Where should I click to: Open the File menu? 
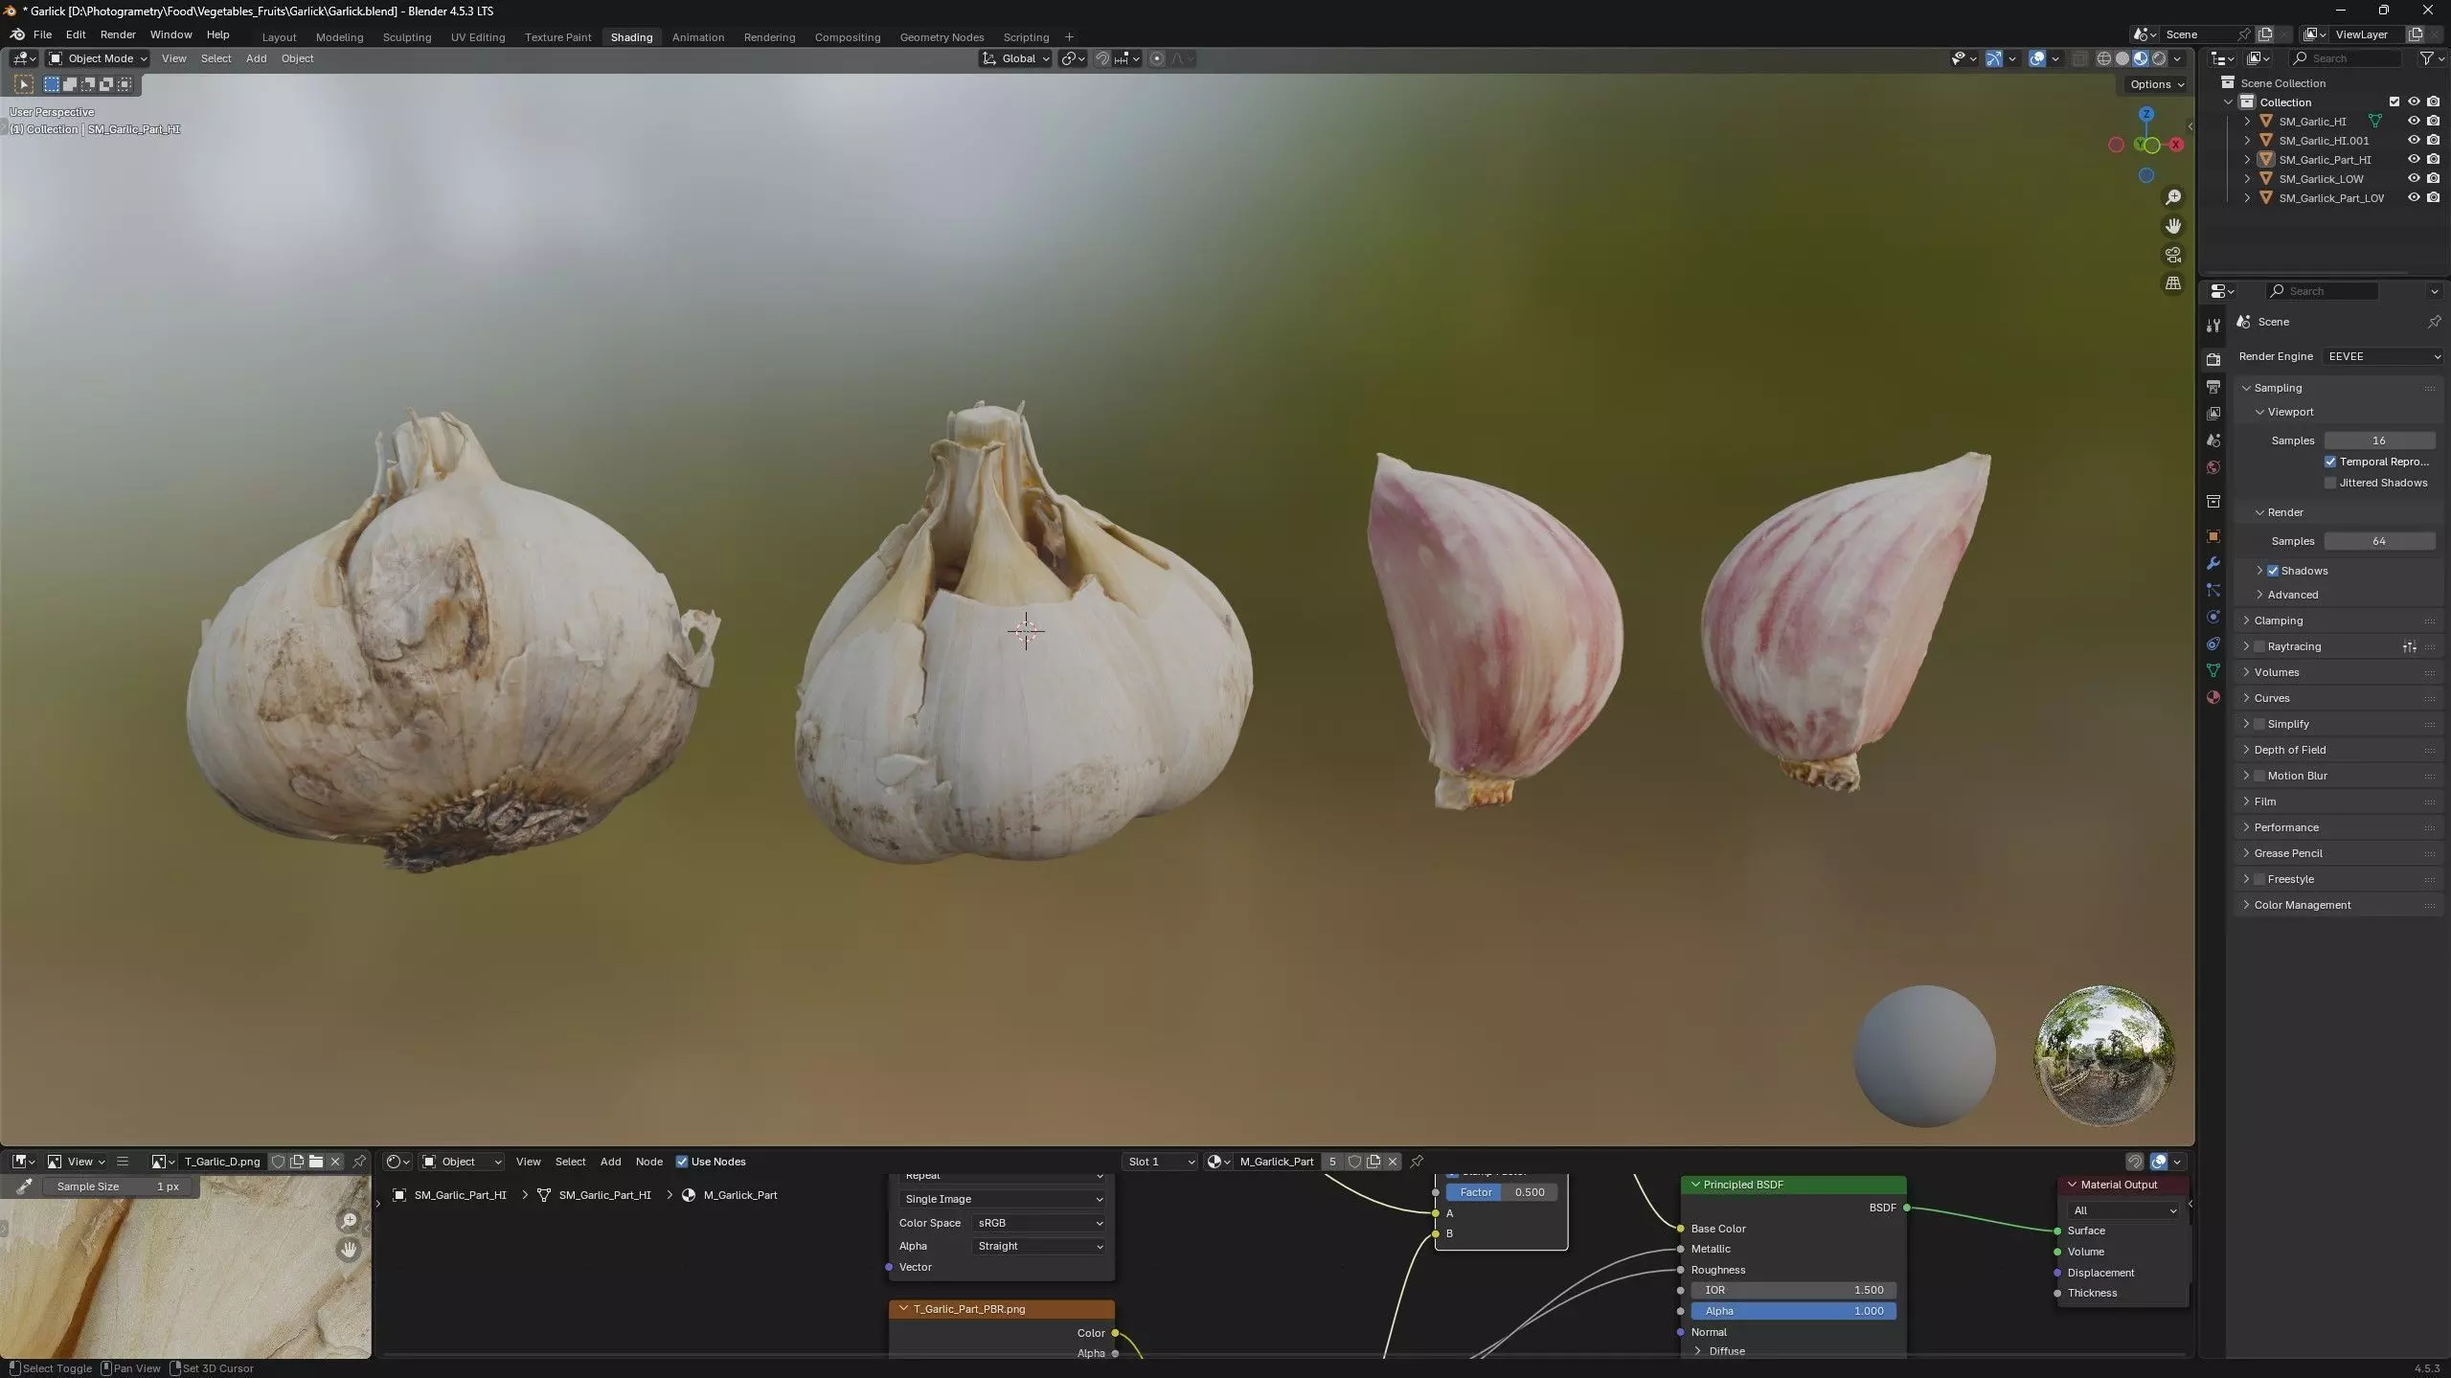point(42,34)
